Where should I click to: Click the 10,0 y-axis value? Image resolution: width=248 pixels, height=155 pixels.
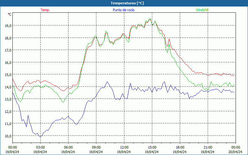pyautogui.click(x=8, y=136)
